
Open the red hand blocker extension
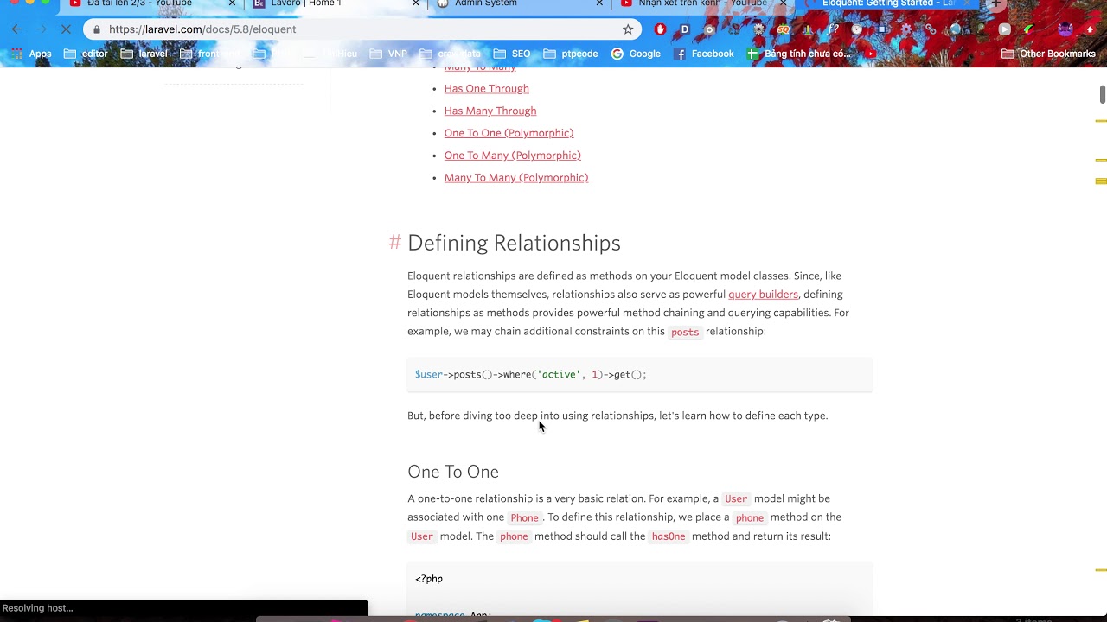tap(660, 29)
